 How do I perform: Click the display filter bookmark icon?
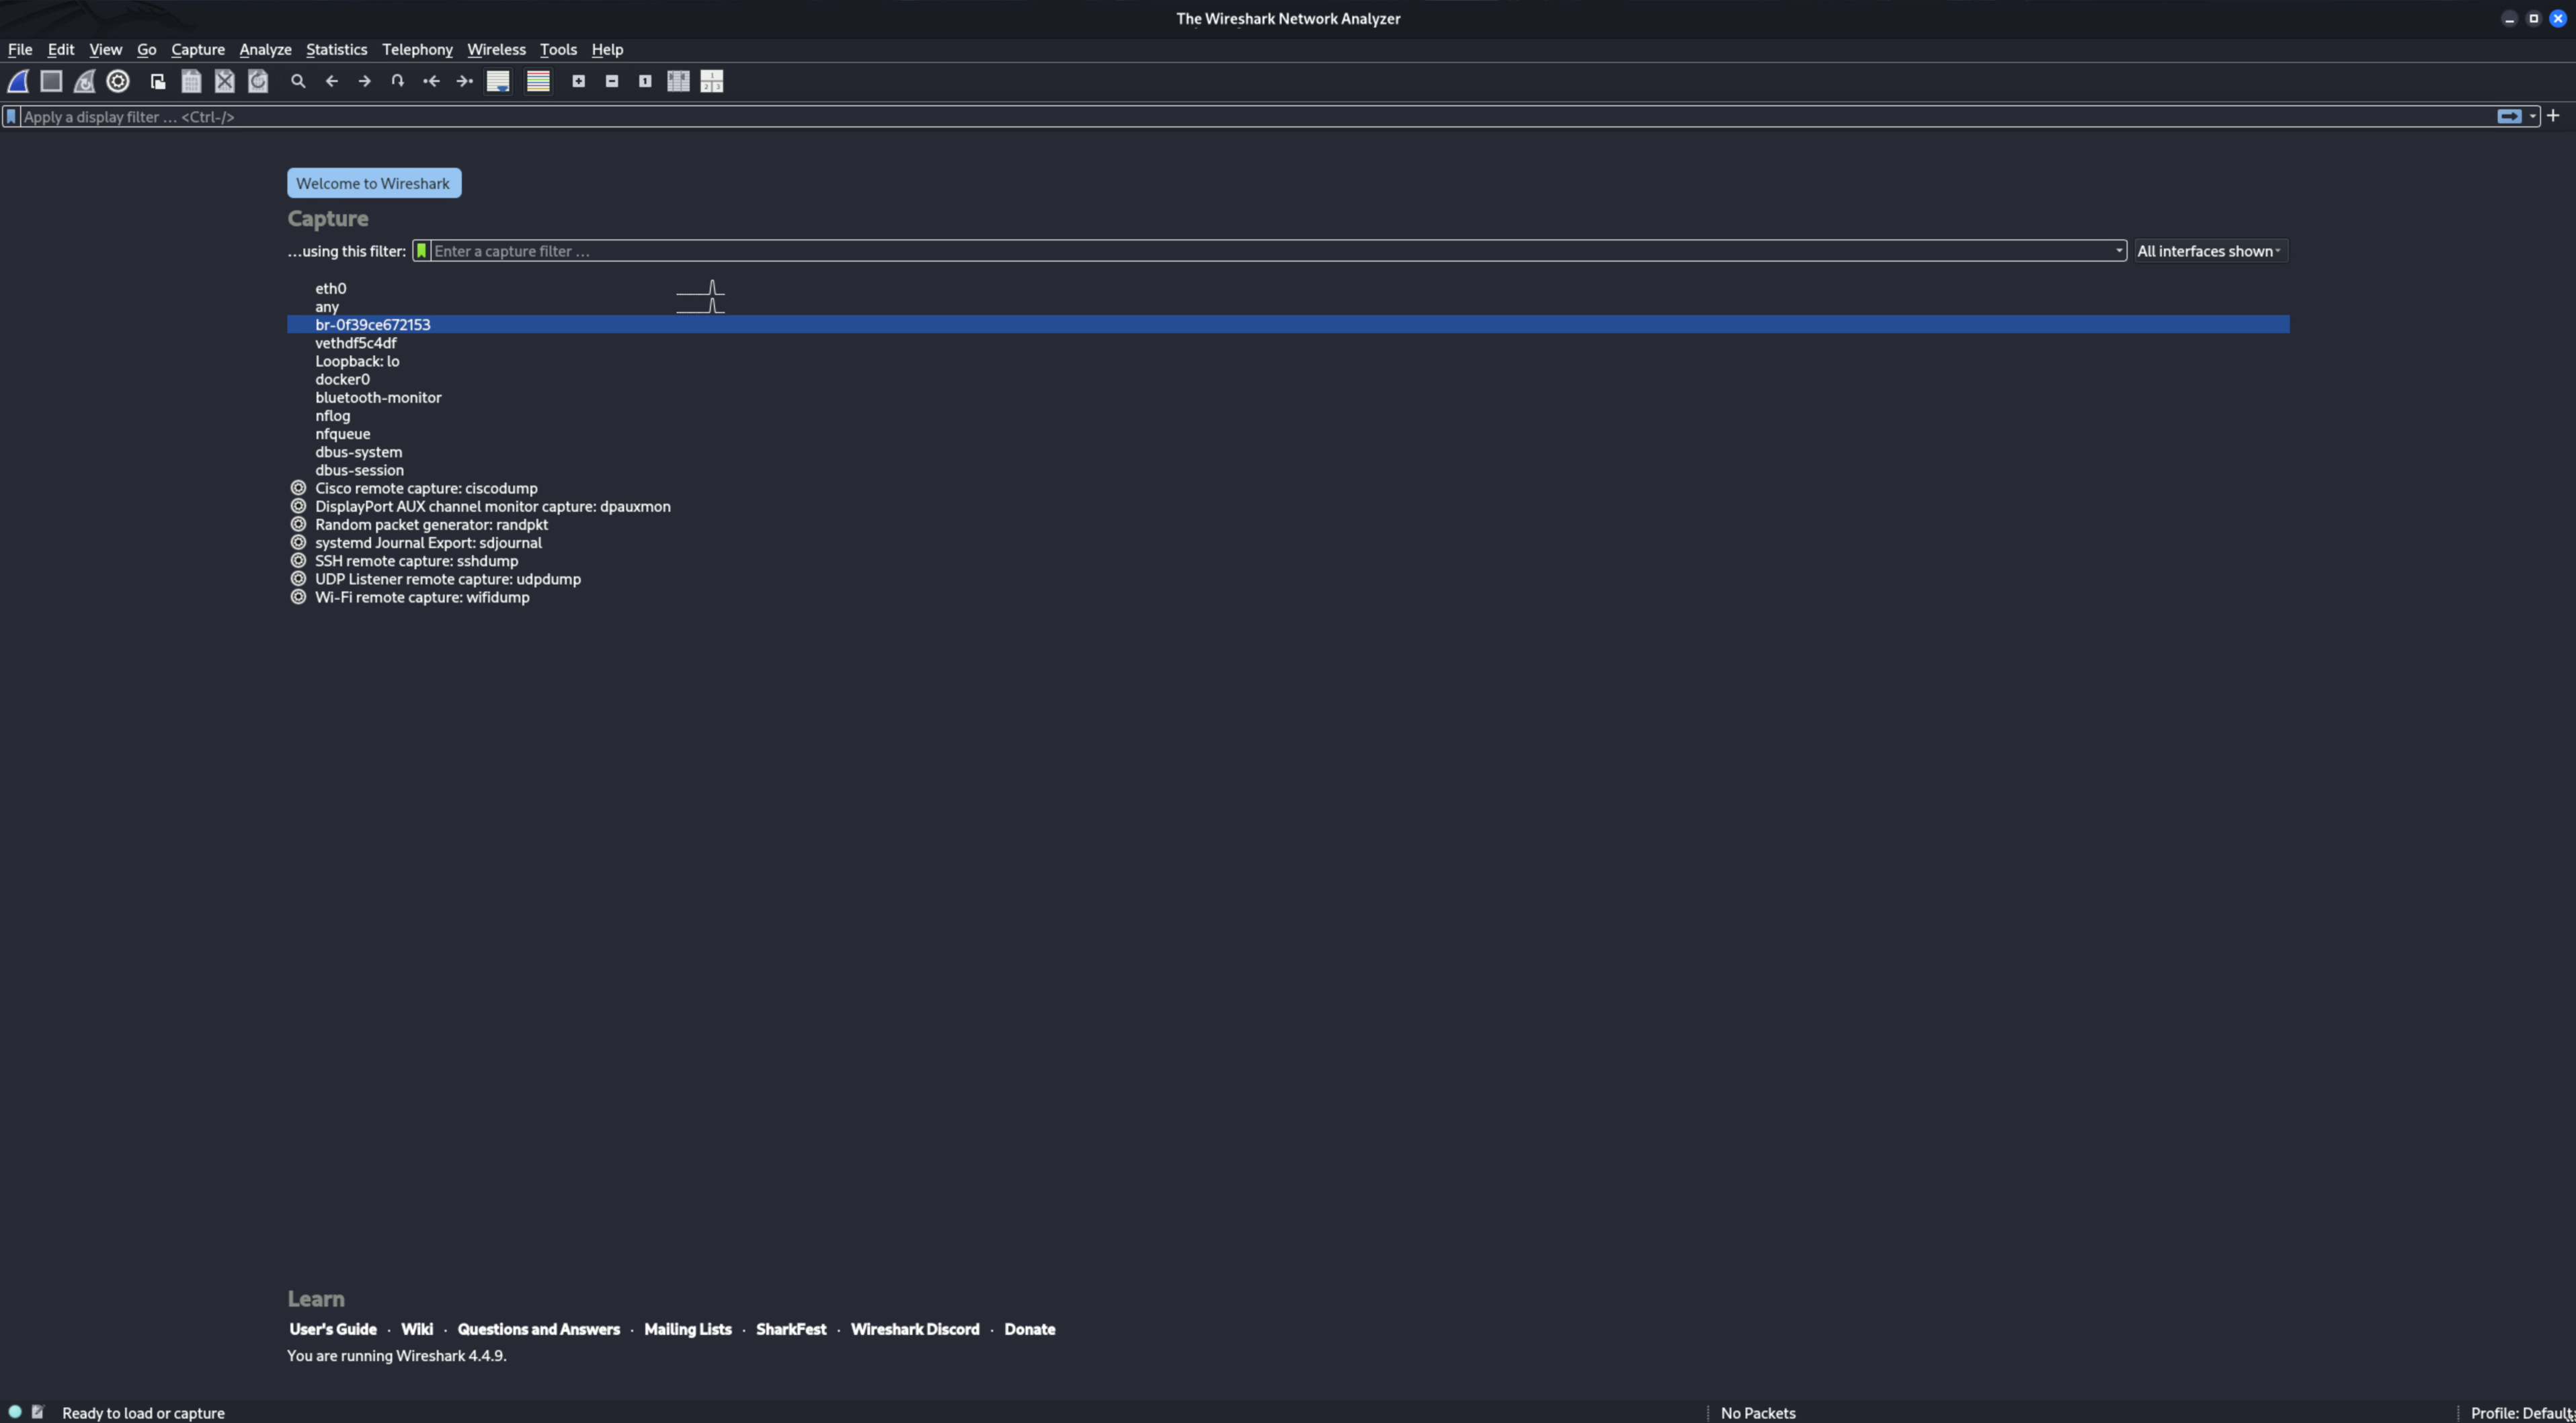pos(11,116)
